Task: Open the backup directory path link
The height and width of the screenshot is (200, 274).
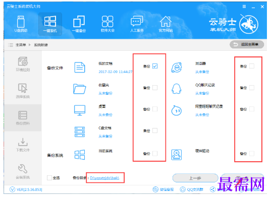Action: [104, 178]
